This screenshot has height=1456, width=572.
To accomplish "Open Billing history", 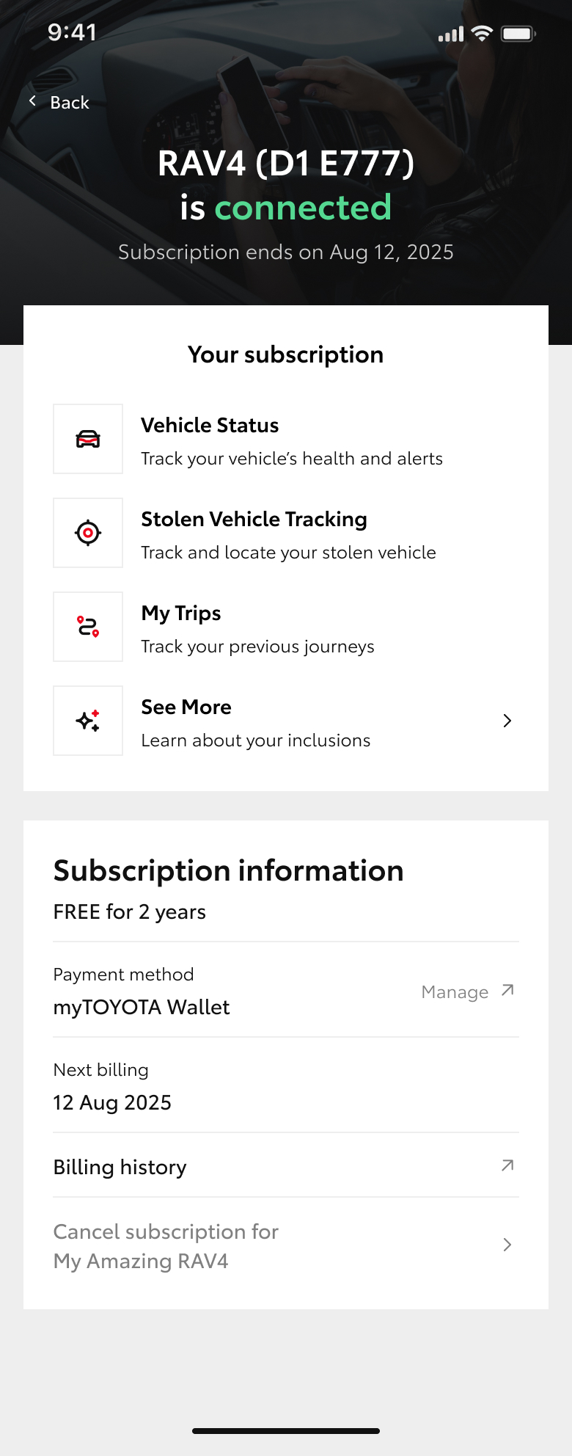I will click(x=120, y=1167).
